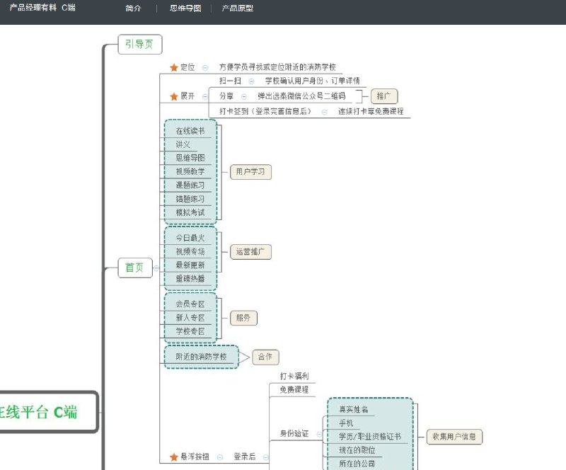566x470 pixels.
Task: Select the 在线读书 item
Action: 190,131
